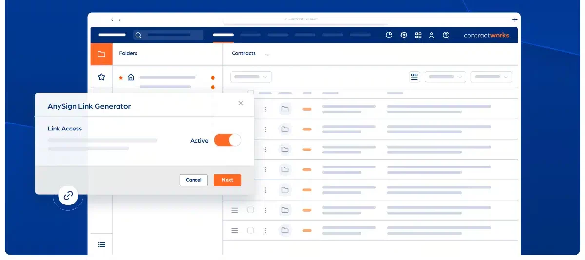The width and height of the screenshot is (585, 260).
Task: Open the pie chart reports icon
Action: click(389, 35)
